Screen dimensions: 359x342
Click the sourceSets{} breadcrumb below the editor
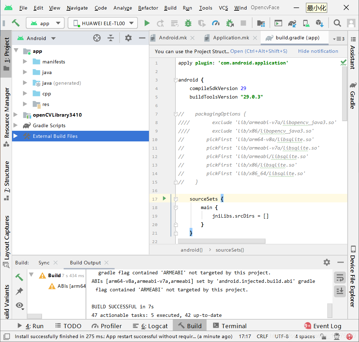[230, 250]
